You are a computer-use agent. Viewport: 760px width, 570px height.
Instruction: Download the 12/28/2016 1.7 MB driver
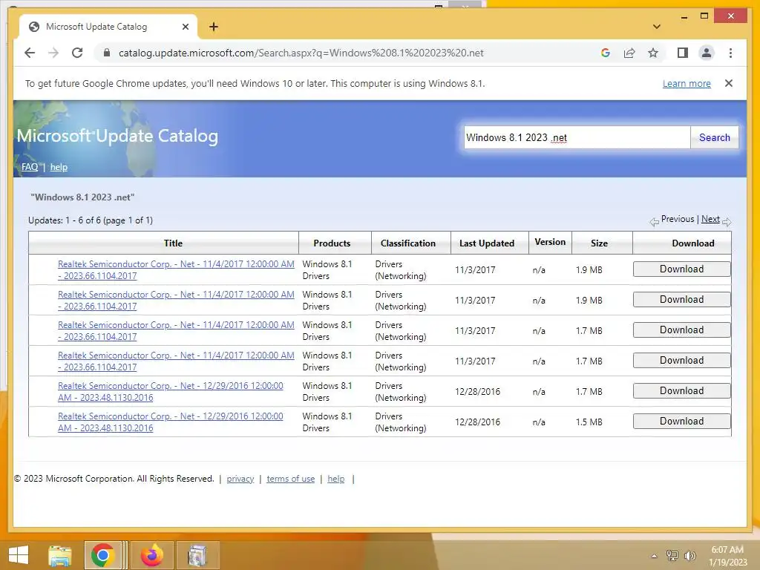point(681,390)
